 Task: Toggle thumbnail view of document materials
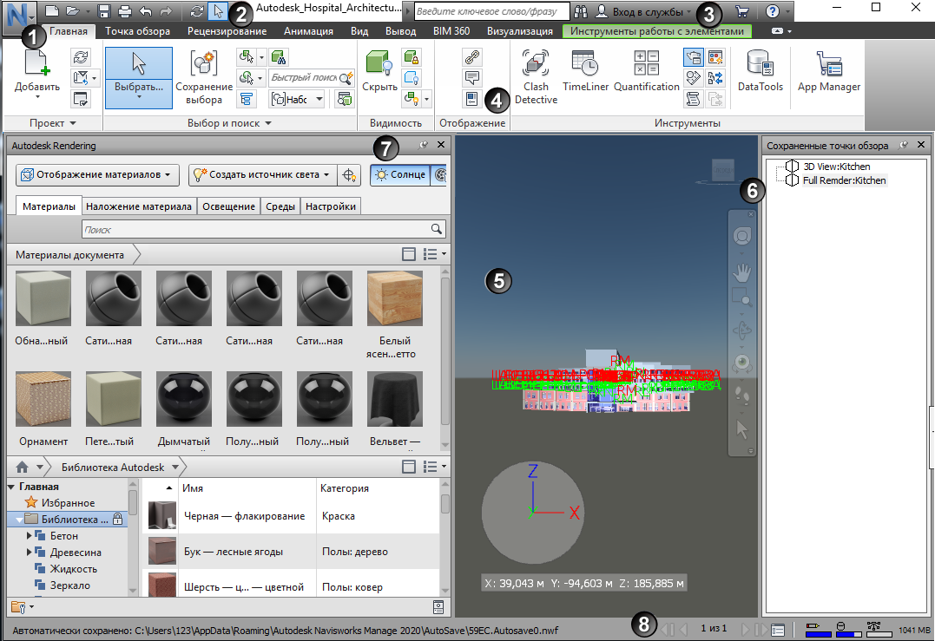point(409,254)
